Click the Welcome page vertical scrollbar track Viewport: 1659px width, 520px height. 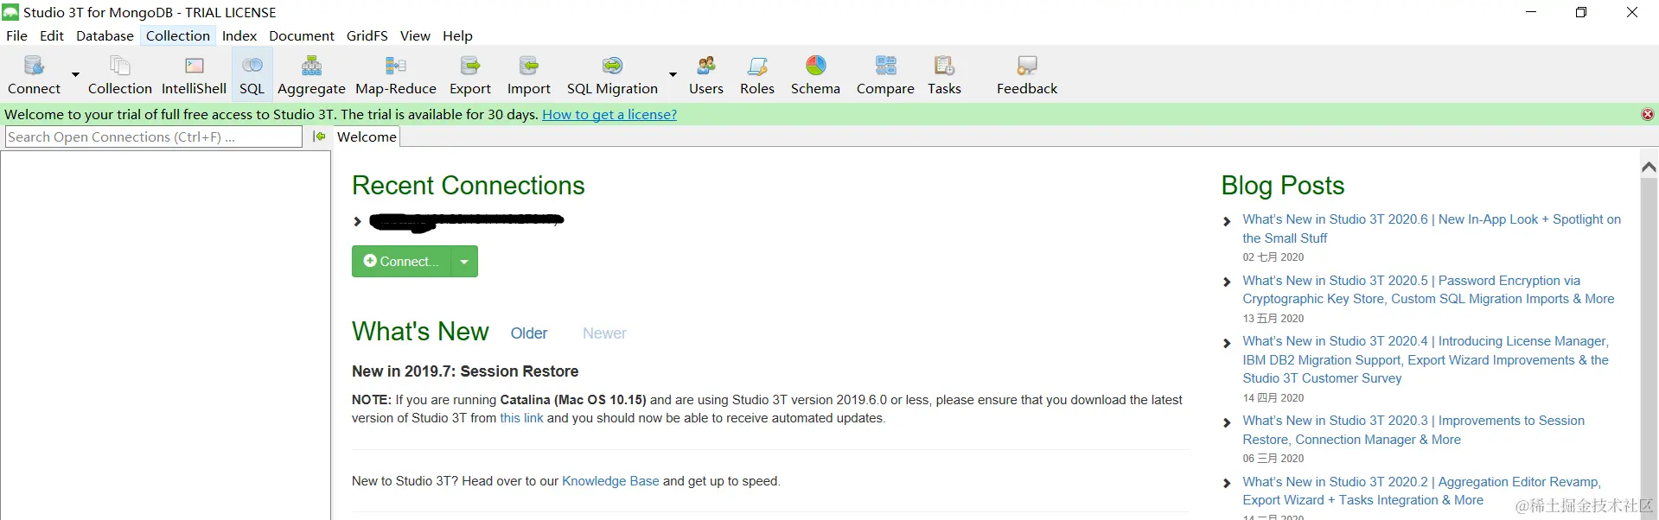[1649, 346]
